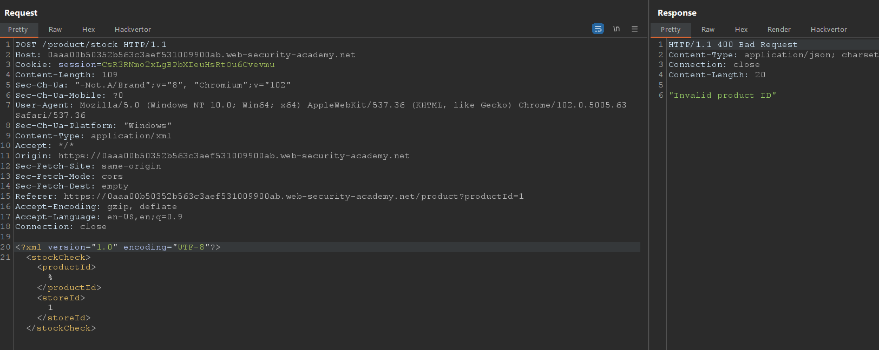Toggle the word wrap icon in Request

click(598, 29)
